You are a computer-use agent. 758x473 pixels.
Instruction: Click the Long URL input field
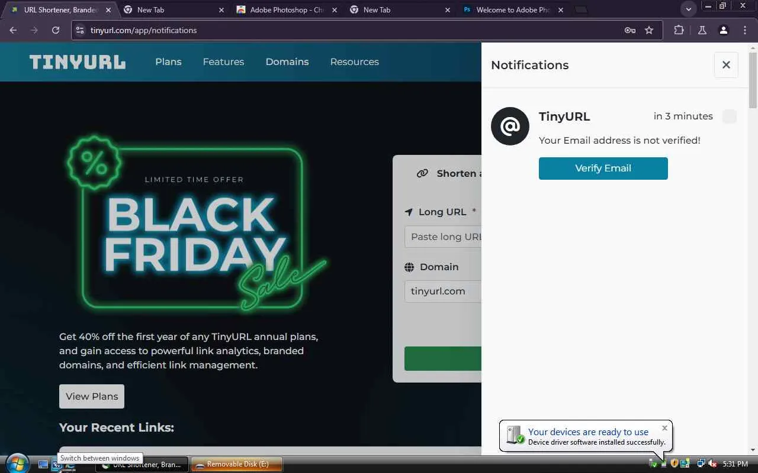click(x=443, y=237)
